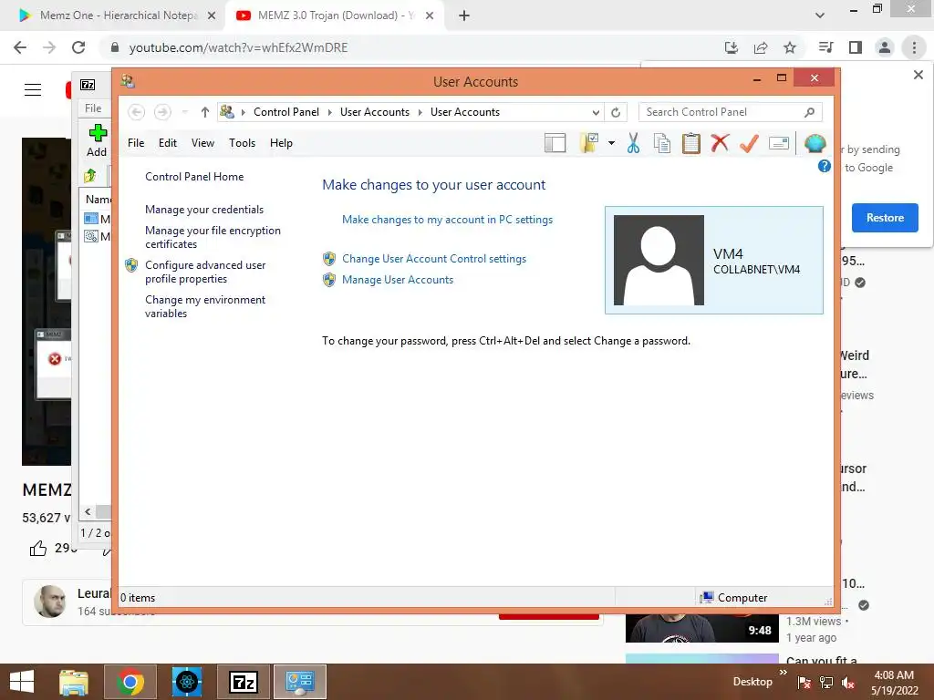
Task: Open the File menu in User Accounts
Action: (136, 143)
